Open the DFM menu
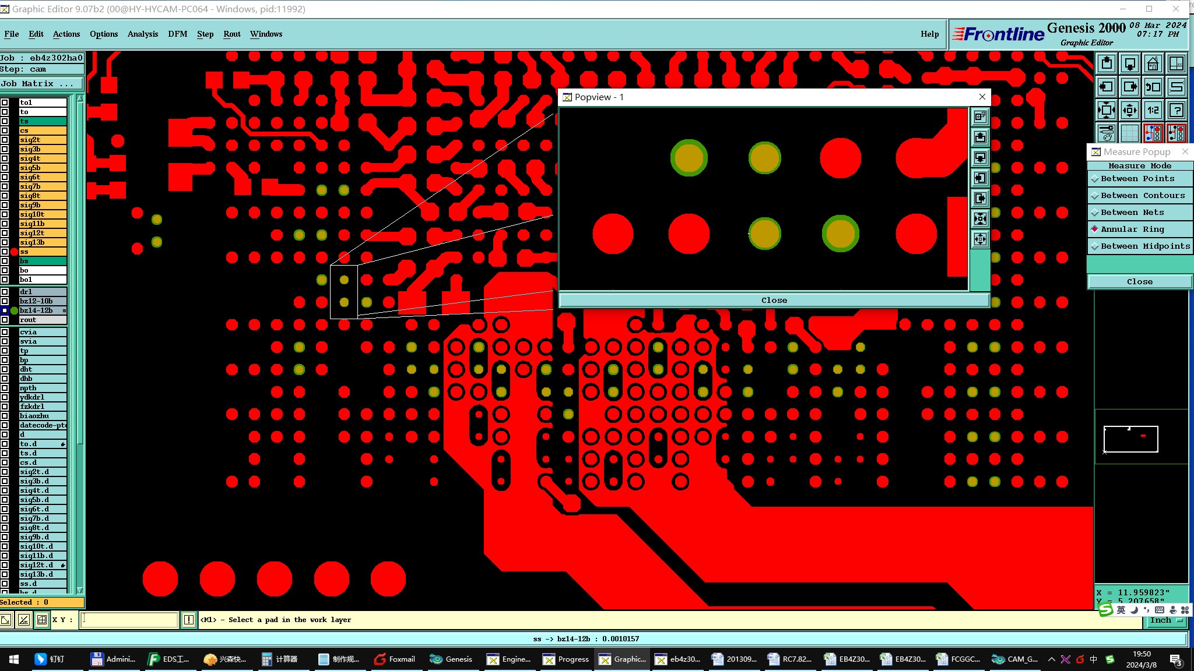1194x671 pixels. pos(177,34)
